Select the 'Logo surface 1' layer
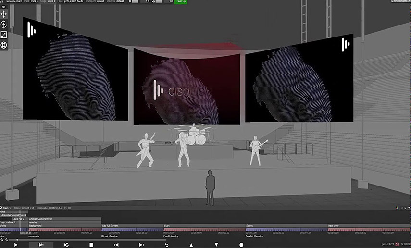The image size is (411, 248). [x=14, y=223]
